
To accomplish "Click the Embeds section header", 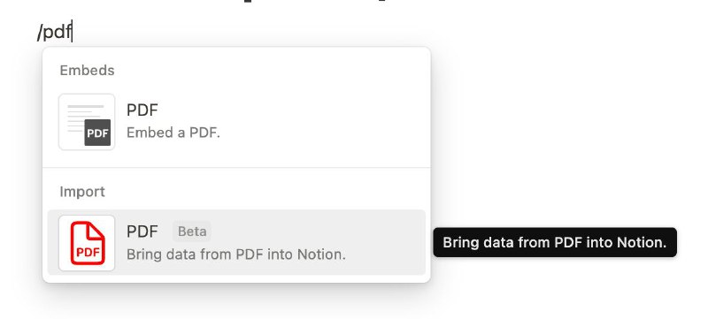I will pyautogui.click(x=87, y=71).
